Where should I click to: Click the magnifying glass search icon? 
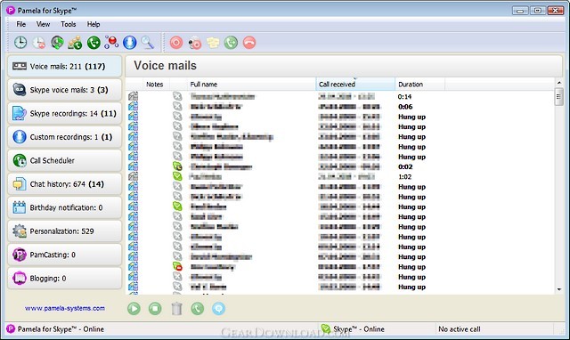pos(147,43)
